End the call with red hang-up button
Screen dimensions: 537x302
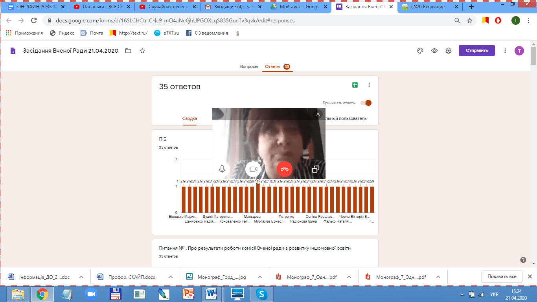click(x=285, y=169)
